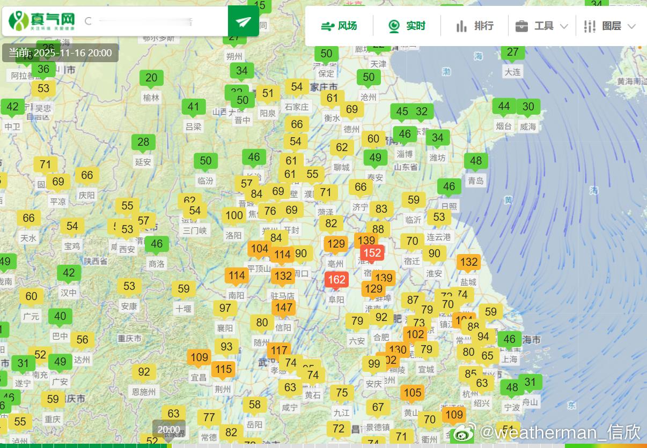647x448 pixels.
Task: Select the 59 marker at 十堰
Action: (183, 289)
